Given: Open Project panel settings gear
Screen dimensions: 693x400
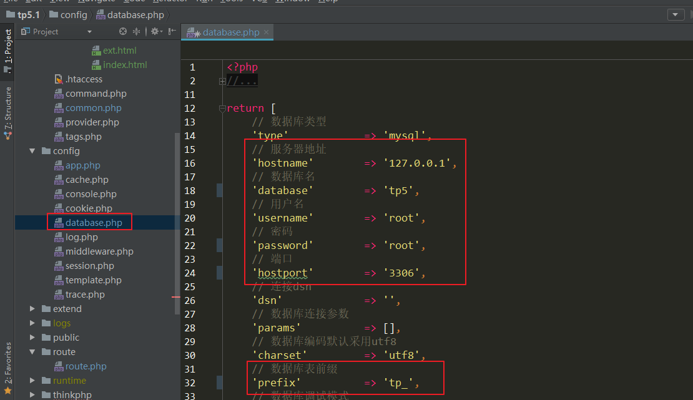Looking at the screenshot, I should click(x=157, y=31).
